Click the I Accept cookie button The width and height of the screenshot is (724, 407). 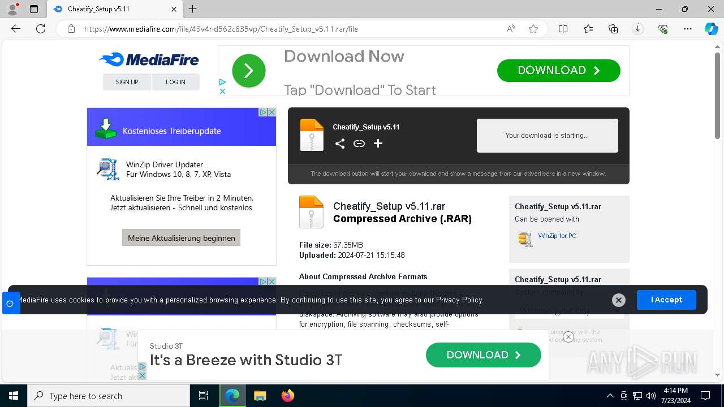click(666, 300)
